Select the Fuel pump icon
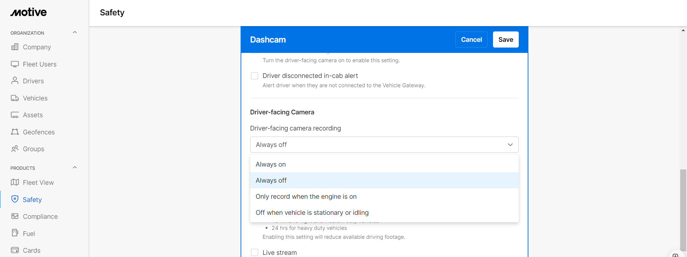This screenshot has width=687, height=257. pyautogui.click(x=15, y=233)
